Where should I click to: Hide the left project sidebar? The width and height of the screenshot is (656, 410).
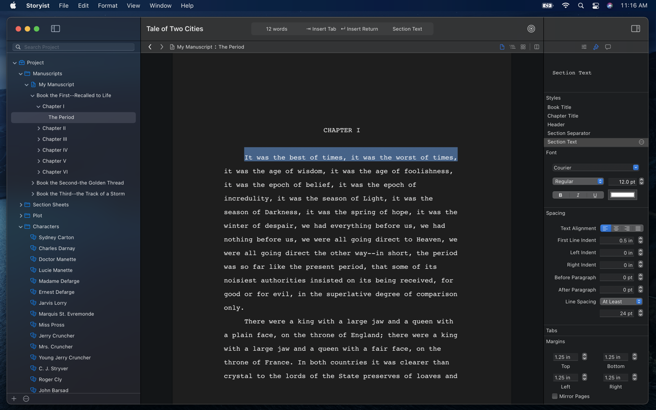[56, 29]
